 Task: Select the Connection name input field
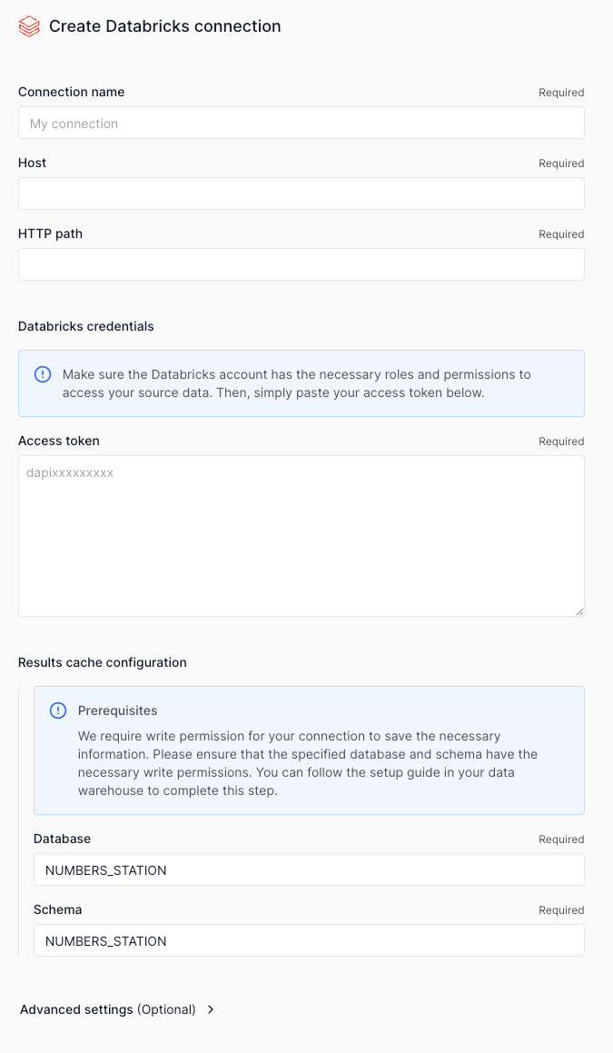301,123
